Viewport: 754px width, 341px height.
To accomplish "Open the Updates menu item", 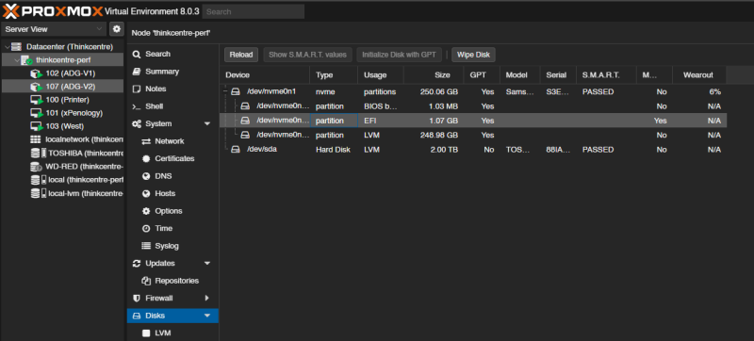I will click(173, 263).
